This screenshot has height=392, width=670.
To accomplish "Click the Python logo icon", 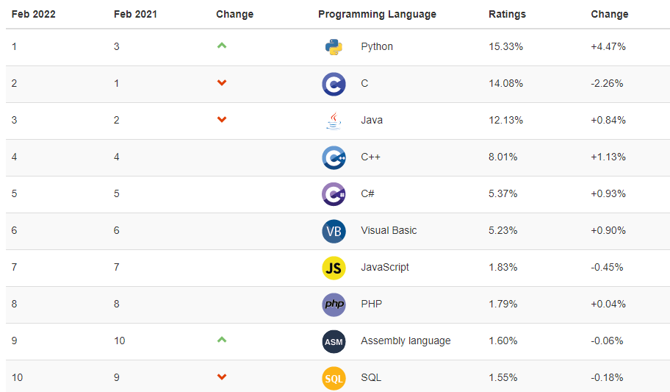I will pos(334,47).
